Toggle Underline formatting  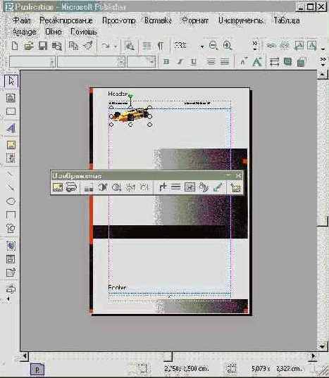194,62
